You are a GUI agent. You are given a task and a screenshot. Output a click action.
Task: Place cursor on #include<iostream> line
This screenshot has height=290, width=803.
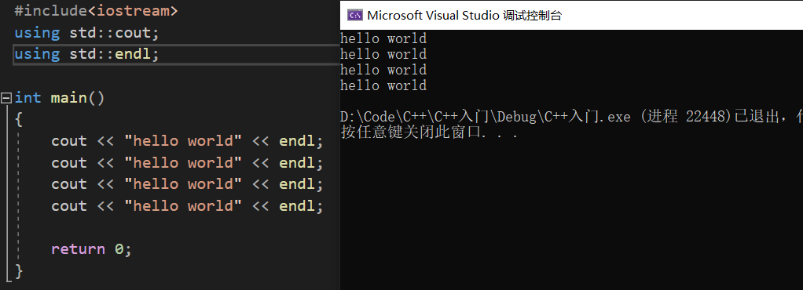97,11
